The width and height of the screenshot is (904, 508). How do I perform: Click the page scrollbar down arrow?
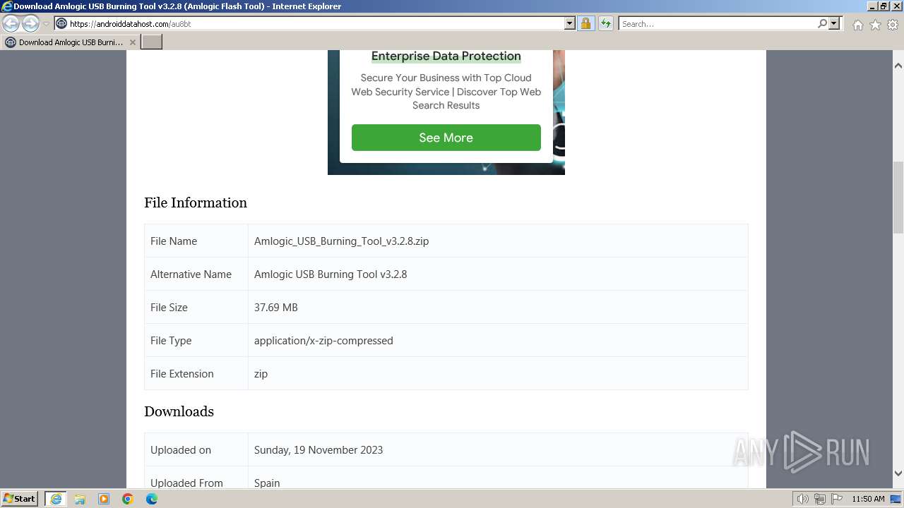point(898,473)
